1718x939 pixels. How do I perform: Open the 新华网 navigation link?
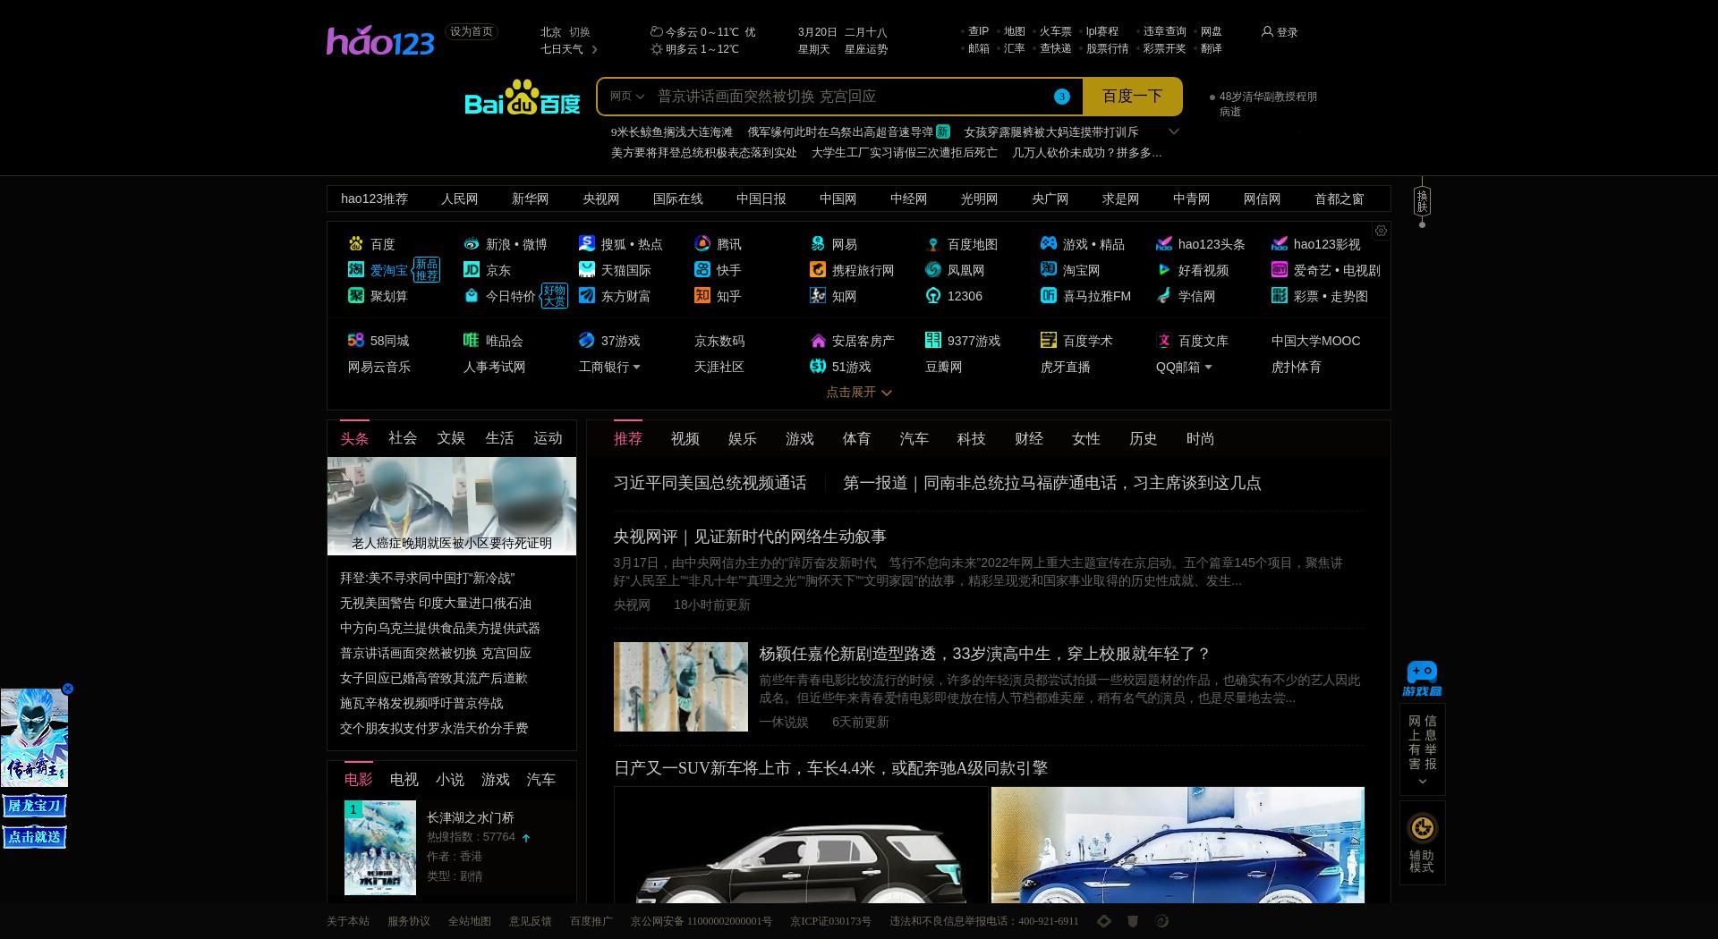click(531, 199)
